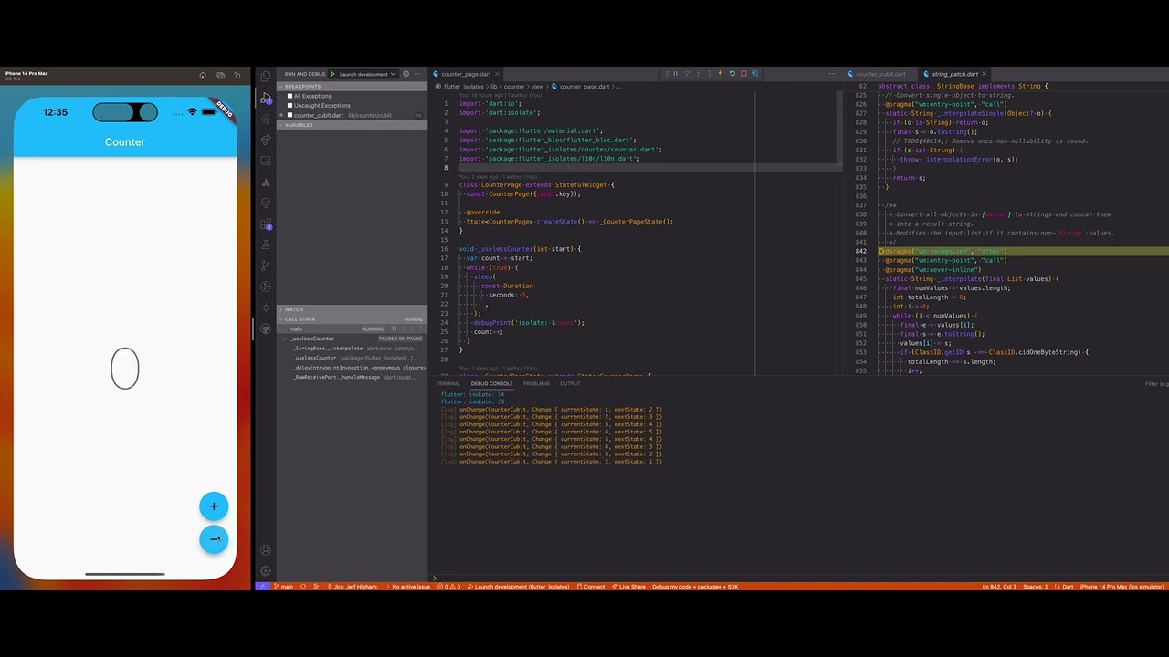Close the string_patch.dart tab
1169x657 pixels.
[984, 74]
